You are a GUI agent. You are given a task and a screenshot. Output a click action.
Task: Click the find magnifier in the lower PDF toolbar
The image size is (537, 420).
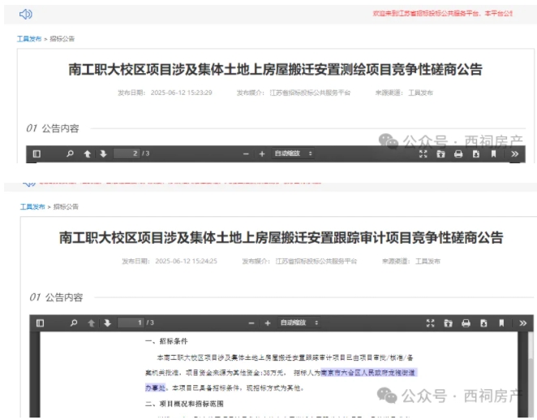pyautogui.click(x=74, y=323)
